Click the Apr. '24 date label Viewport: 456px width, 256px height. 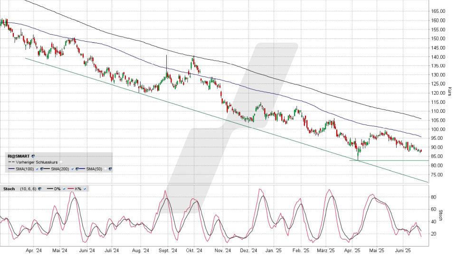pyautogui.click(x=34, y=250)
